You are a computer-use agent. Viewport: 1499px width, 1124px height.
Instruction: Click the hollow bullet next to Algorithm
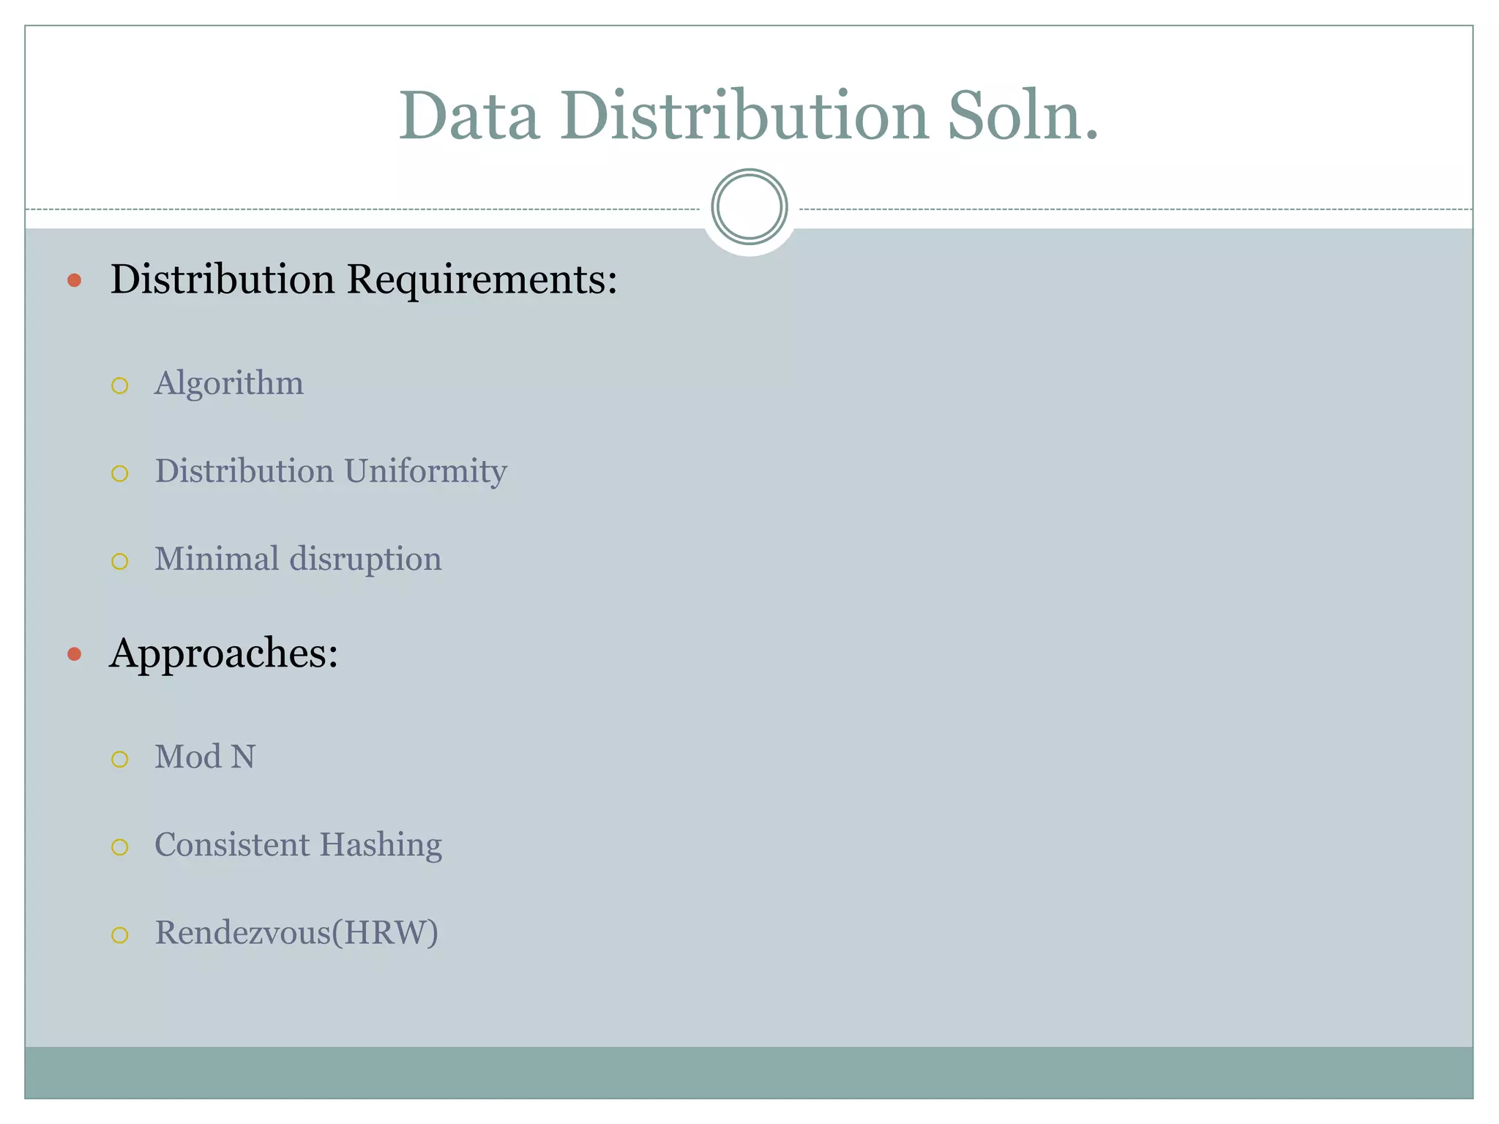120,386
